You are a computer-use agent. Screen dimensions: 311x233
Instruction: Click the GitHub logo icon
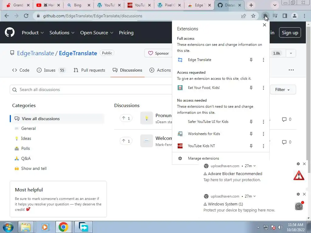click(x=10, y=32)
